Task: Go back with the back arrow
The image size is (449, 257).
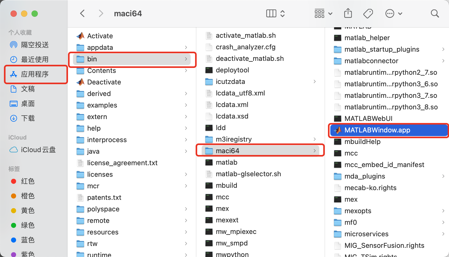Action: (82, 13)
